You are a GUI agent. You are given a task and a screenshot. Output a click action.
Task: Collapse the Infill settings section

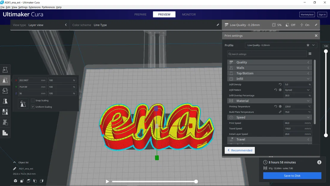coord(270,79)
